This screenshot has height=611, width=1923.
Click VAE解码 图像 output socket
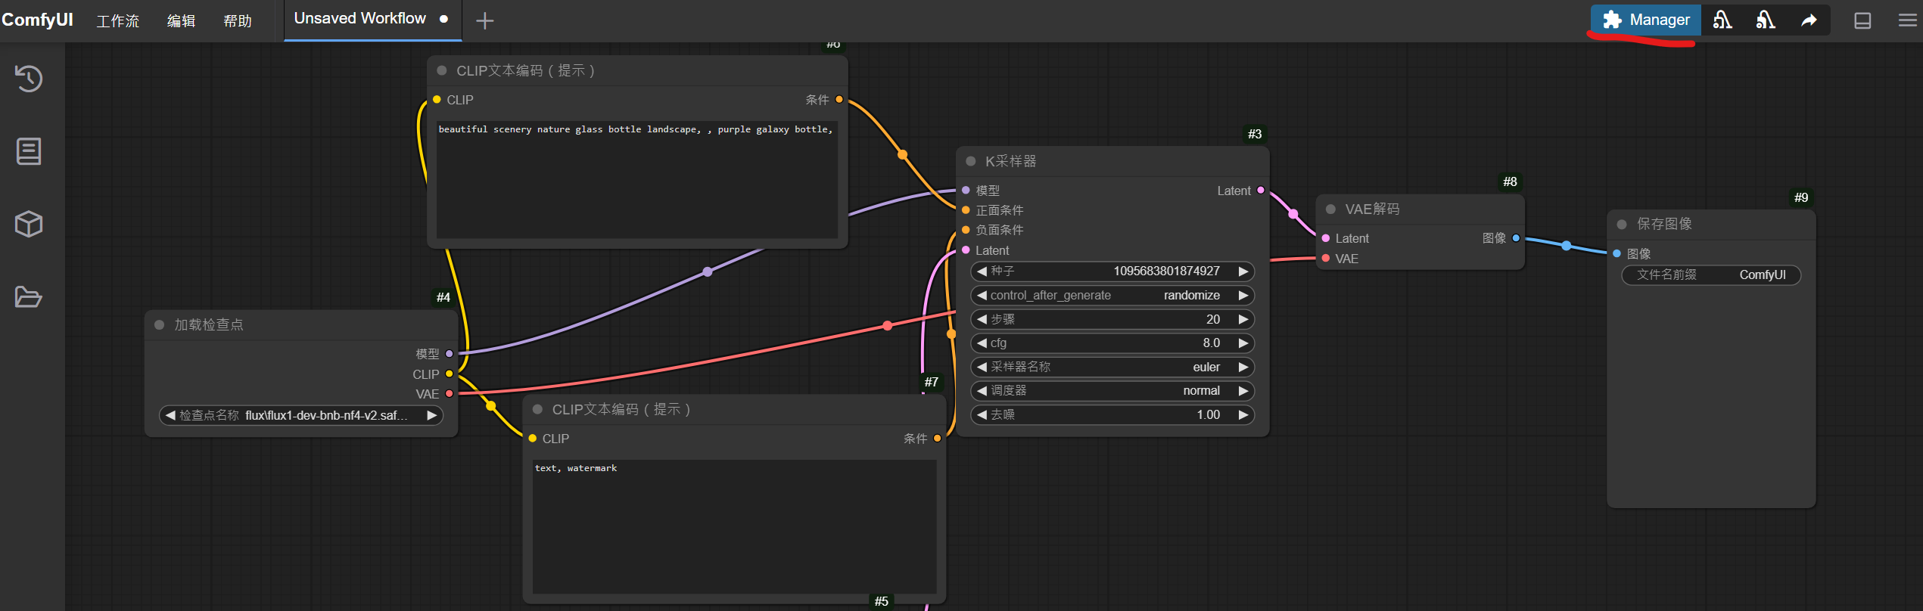(x=1516, y=238)
